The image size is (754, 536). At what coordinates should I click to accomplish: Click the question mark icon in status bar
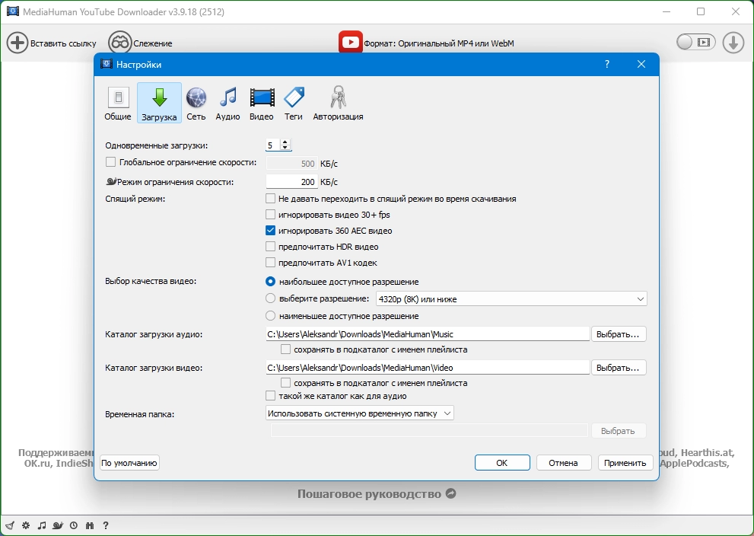tap(106, 525)
